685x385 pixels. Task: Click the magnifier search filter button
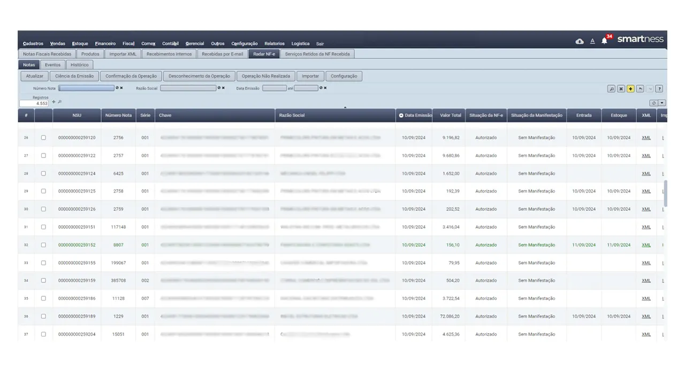(x=612, y=89)
